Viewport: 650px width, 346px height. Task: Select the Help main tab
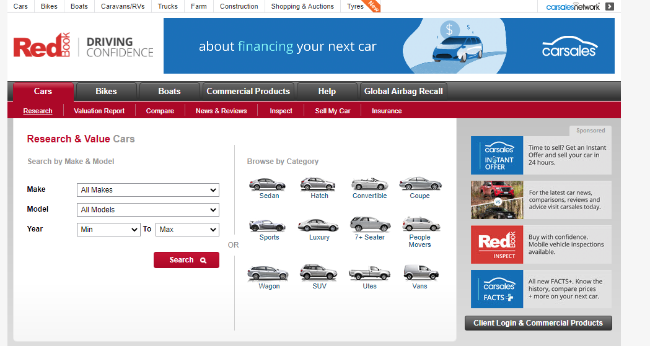327,92
